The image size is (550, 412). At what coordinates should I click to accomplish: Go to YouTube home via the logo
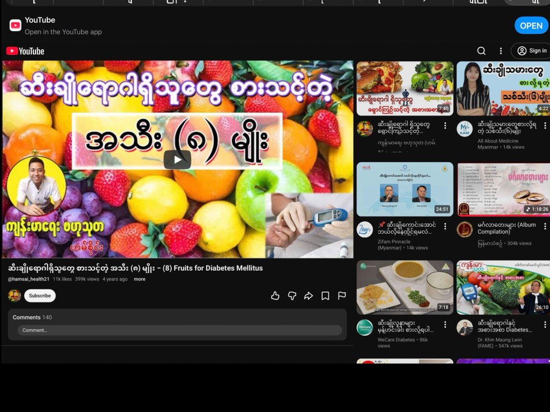[x=25, y=51]
